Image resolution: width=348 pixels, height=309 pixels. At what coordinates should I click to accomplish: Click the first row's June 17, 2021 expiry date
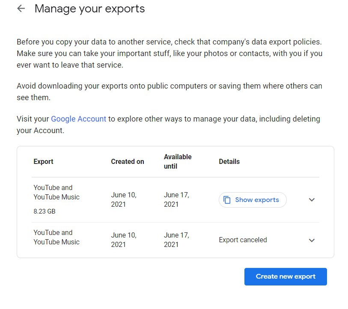click(x=176, y=199)
